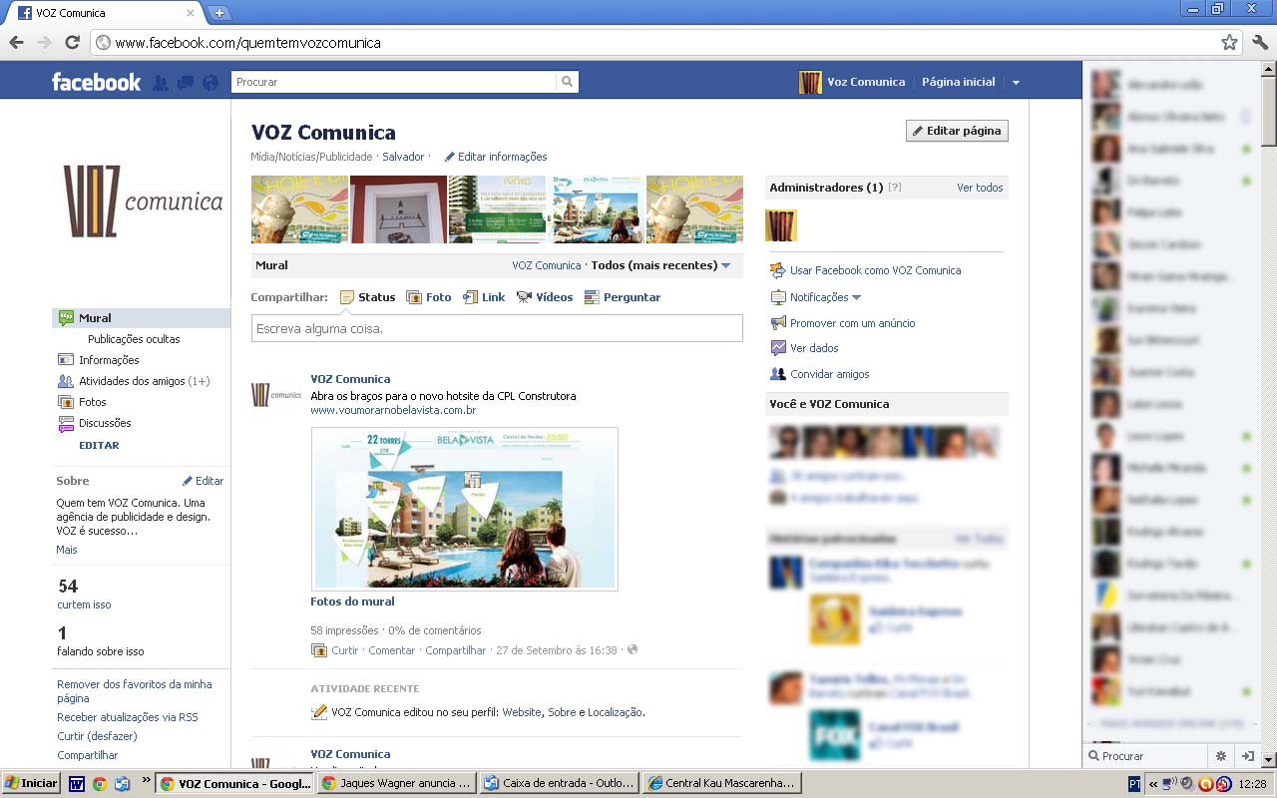1277x798 pixels.
Task: Click Mais under Sobre
Action: pyautogui.click(x=67, y=550)
